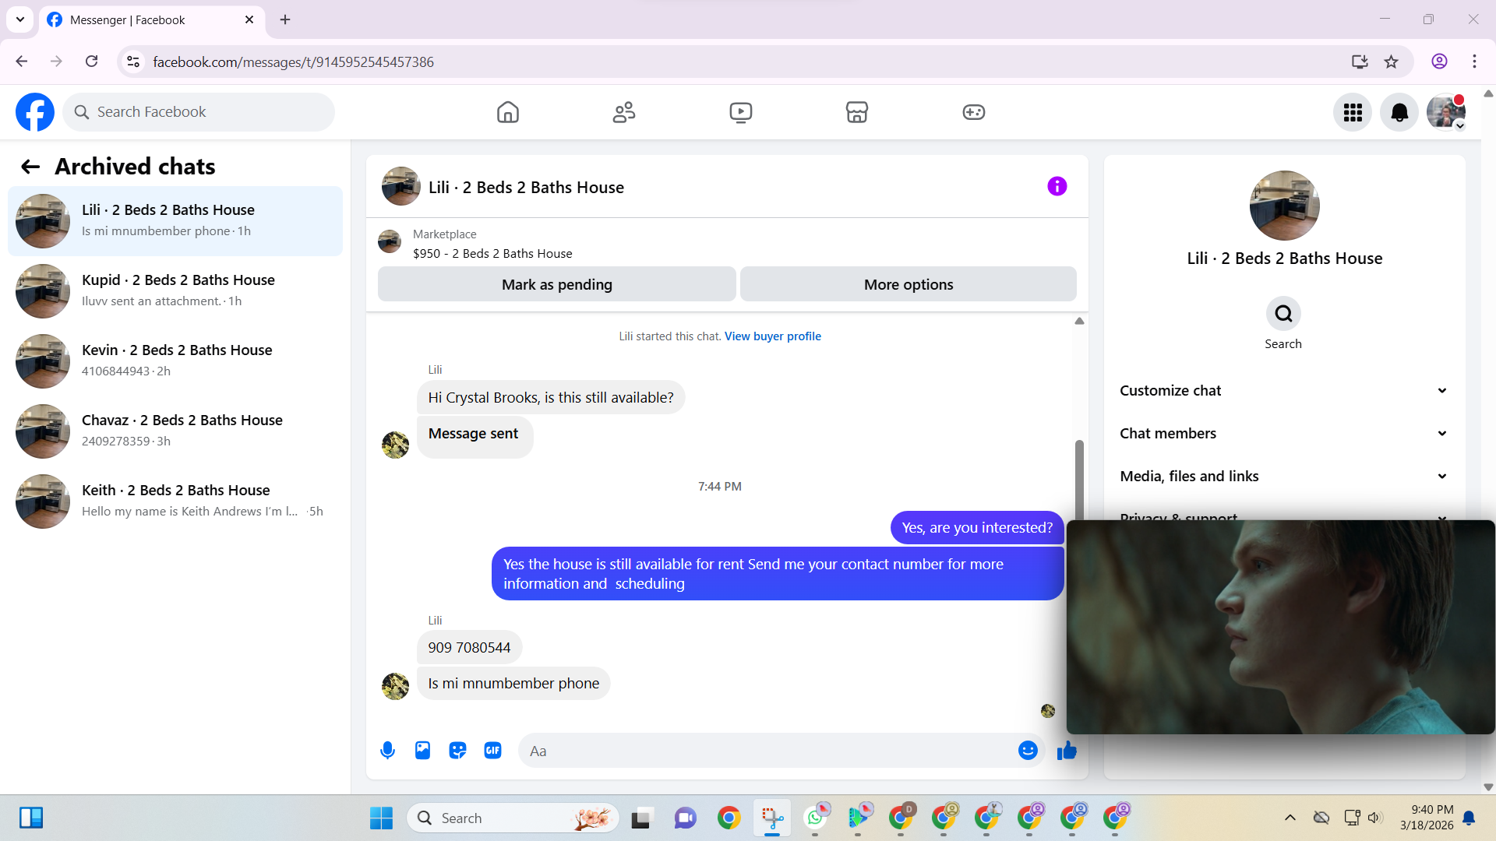1496x841 pixels.
Task: Open the sticker picker icon
Action: pos(457,751)
